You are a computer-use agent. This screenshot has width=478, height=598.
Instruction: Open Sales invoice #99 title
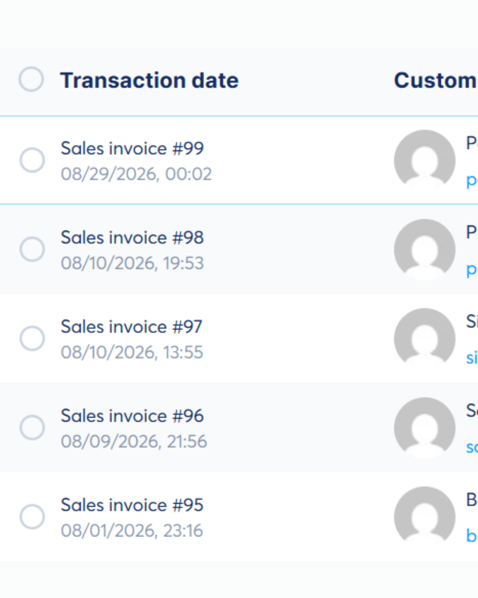click(x=132, y=148)
